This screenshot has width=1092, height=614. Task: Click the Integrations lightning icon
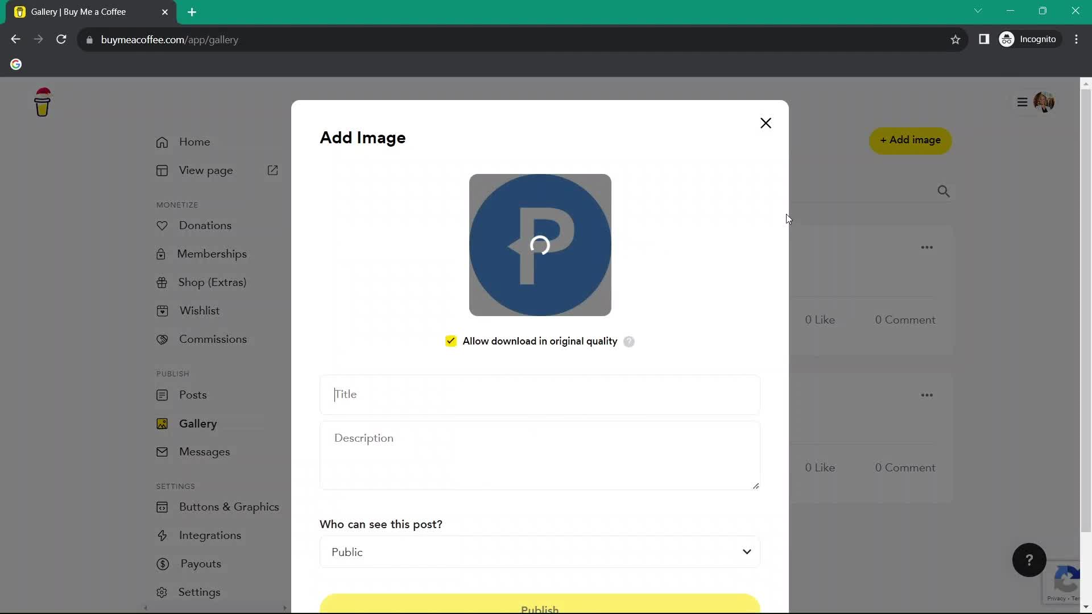point(162,536)
